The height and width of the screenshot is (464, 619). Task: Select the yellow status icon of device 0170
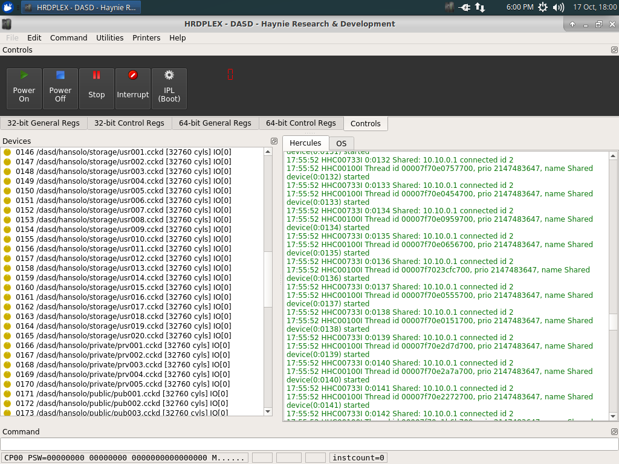7,384
